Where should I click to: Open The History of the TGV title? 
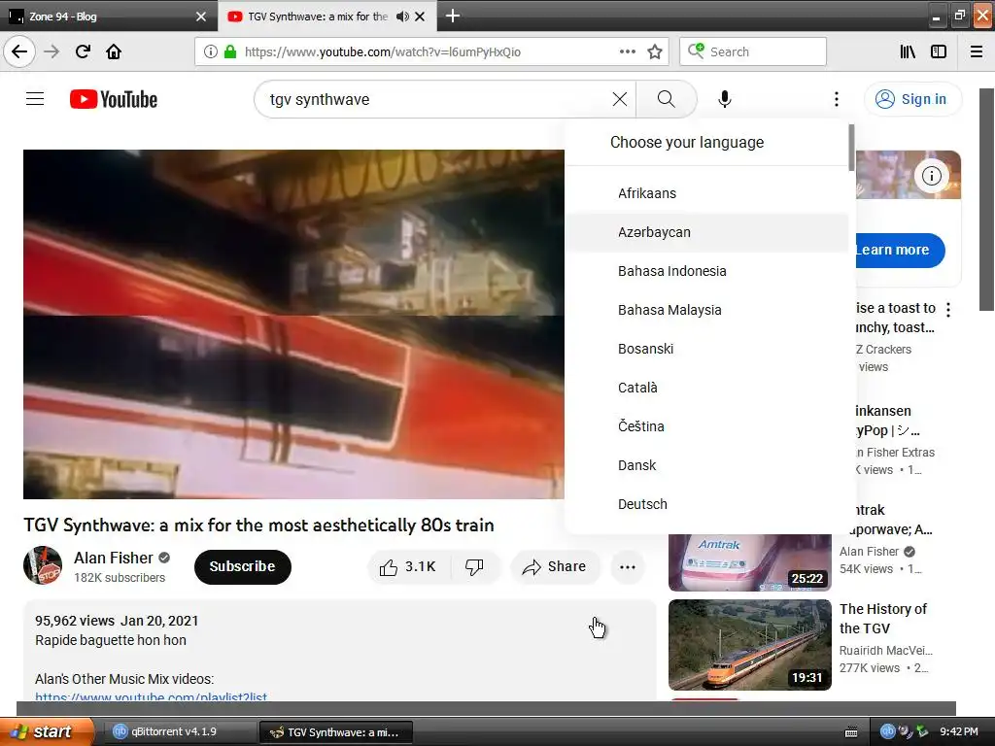tap(882, 619)
